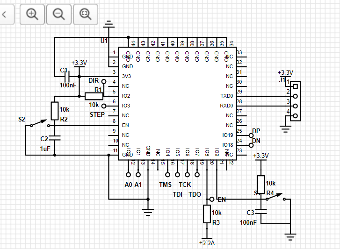Click the IO18 pin label
This screenshot has height=249, width=340.
pyautogui.click(x=228, y=145)
